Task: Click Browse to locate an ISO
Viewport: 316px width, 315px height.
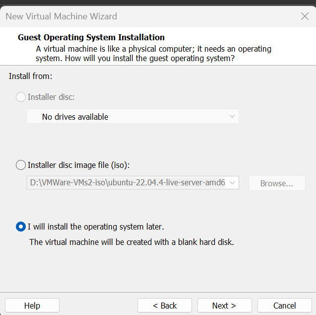Action: 277,183
